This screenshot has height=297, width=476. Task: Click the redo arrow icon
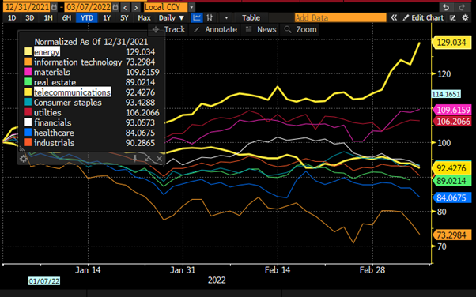point(462,7)
